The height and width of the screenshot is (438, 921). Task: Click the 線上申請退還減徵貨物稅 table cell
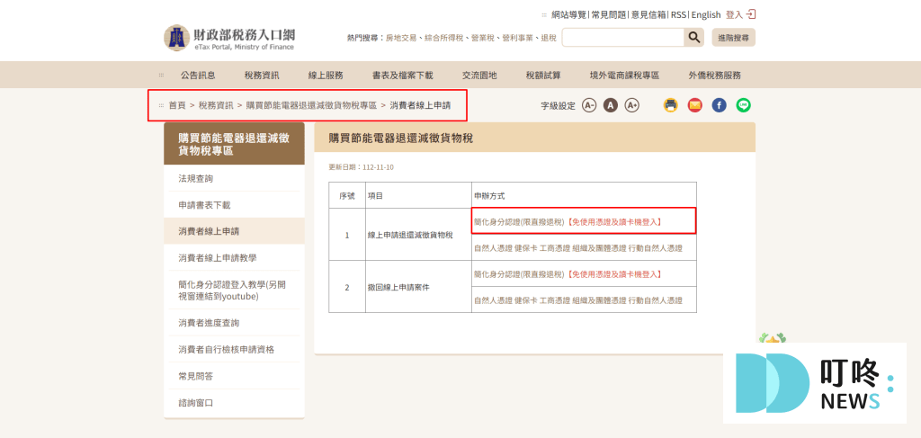click(x=418, y=235)
